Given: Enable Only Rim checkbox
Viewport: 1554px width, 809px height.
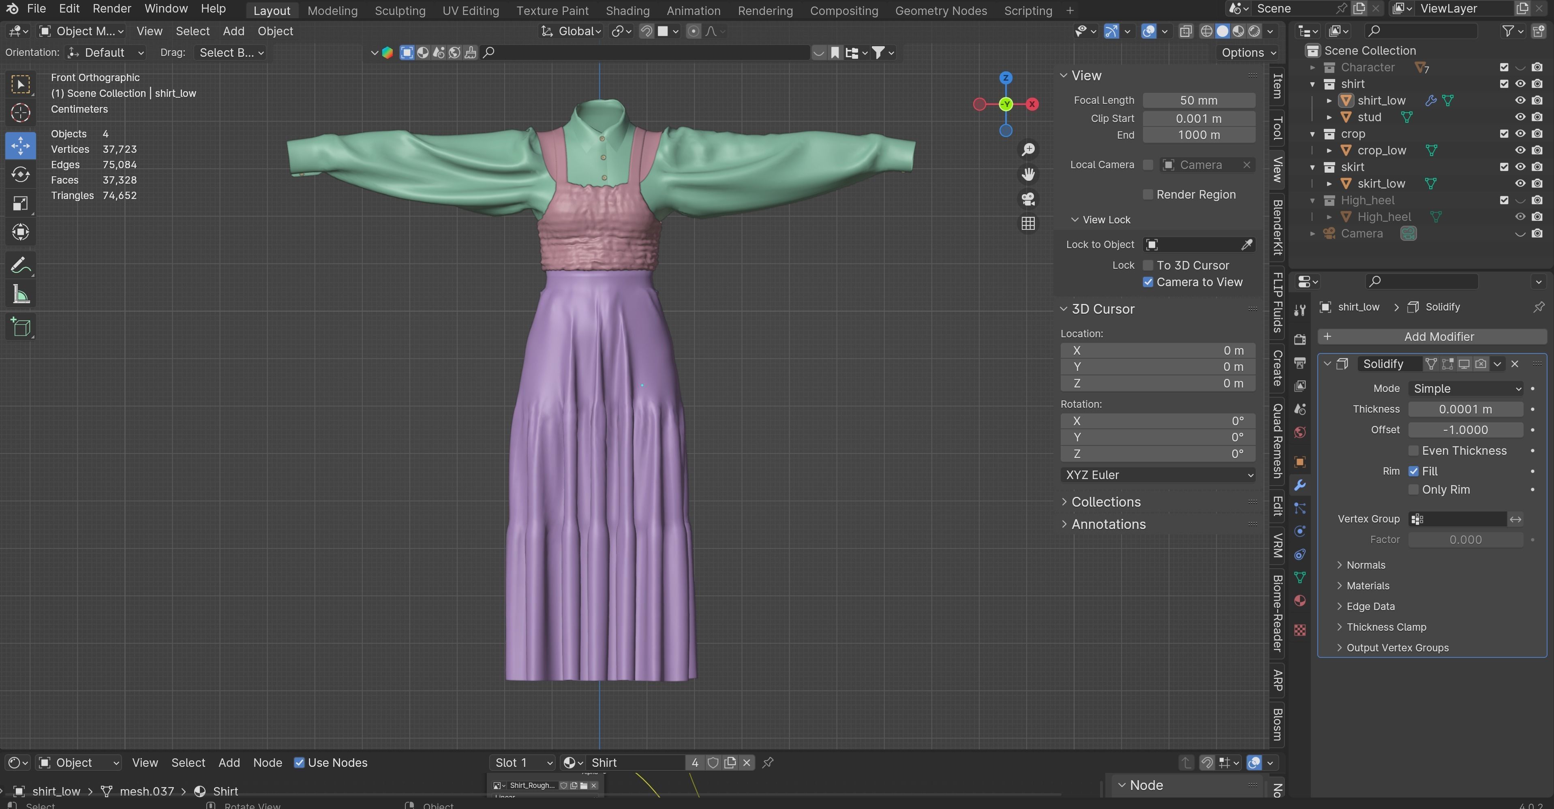Looking at the screenshot, I should pyautogui.click(x=1413, y=489).
